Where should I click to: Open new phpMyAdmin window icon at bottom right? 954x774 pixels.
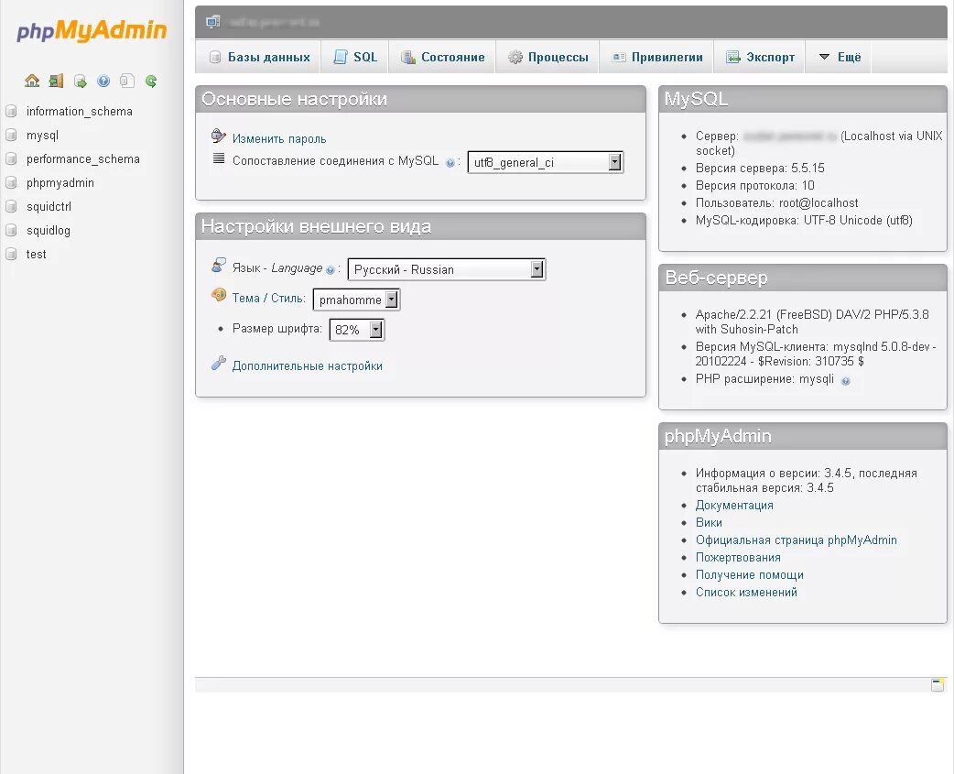938,684
